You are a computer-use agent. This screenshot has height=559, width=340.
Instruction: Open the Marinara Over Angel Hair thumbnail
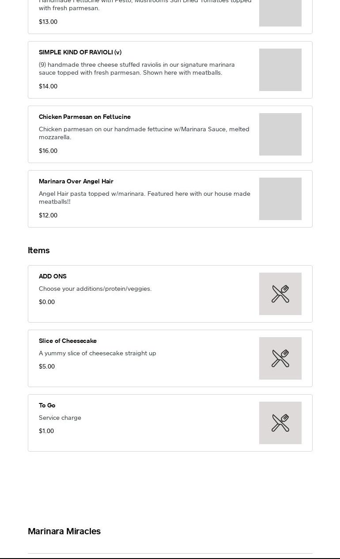tap(280, 199)
